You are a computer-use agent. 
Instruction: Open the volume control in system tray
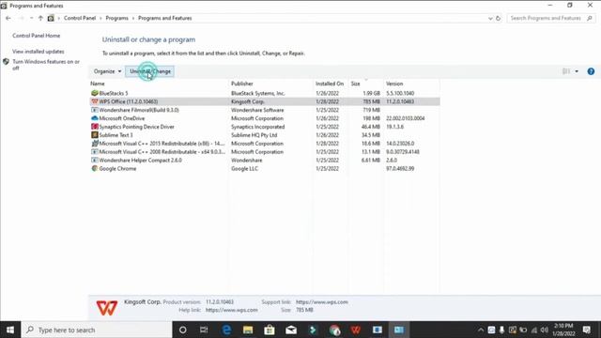coord(545,330)
